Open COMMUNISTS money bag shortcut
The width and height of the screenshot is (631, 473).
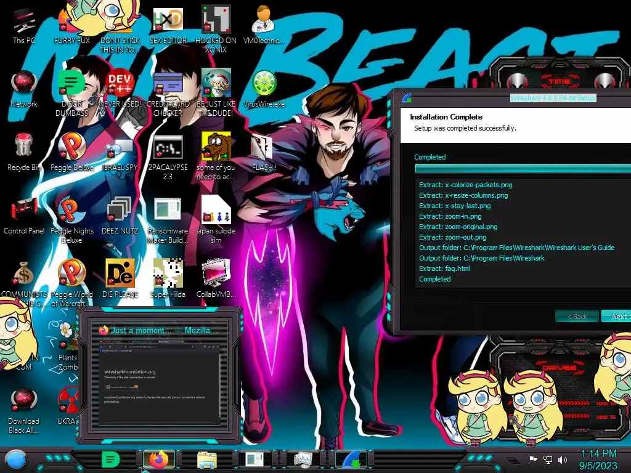24,283
